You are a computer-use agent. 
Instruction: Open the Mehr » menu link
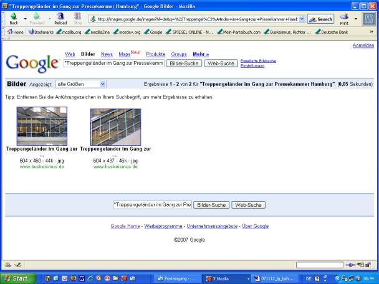click(x=201, y=54)
